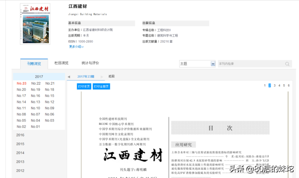Switch to the 统计与评价 tab
The width and height of the screenshot is (299, 178).
pyautogui.click(x=90, y=63)
